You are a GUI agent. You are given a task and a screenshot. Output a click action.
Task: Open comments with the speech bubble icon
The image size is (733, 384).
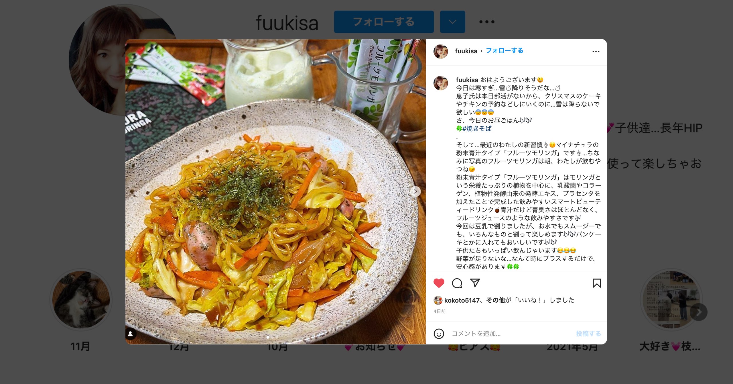(x=457, y=283)
